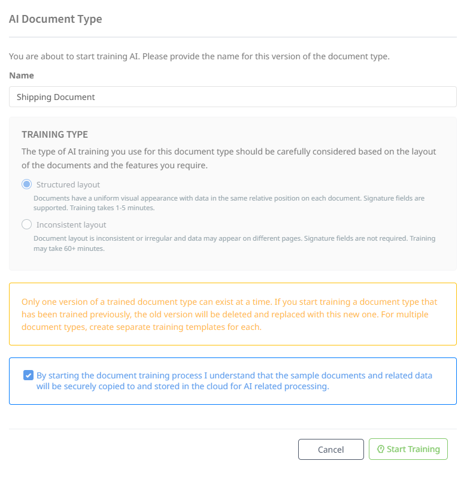This screenshot has height=479, width=467.
Task: Click the Structured layout option label
Action: point(62,184)
